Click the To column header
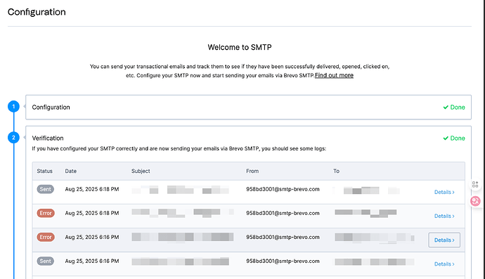The height and width of the screenshot is (279, 485). pyautogui.click(x=336, y=171)
